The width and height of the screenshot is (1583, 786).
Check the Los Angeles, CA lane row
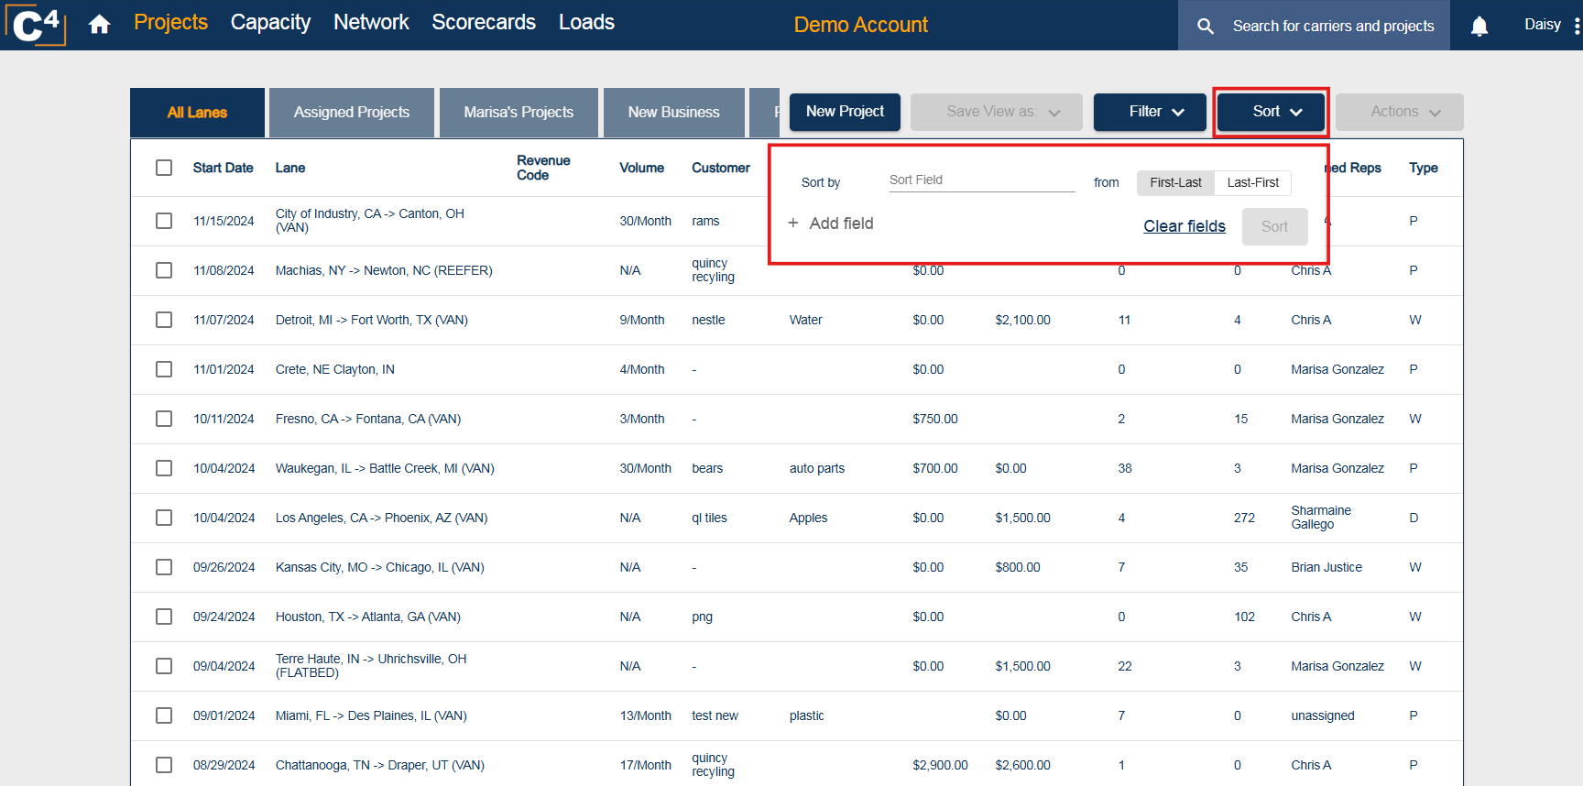pos(164,518)
